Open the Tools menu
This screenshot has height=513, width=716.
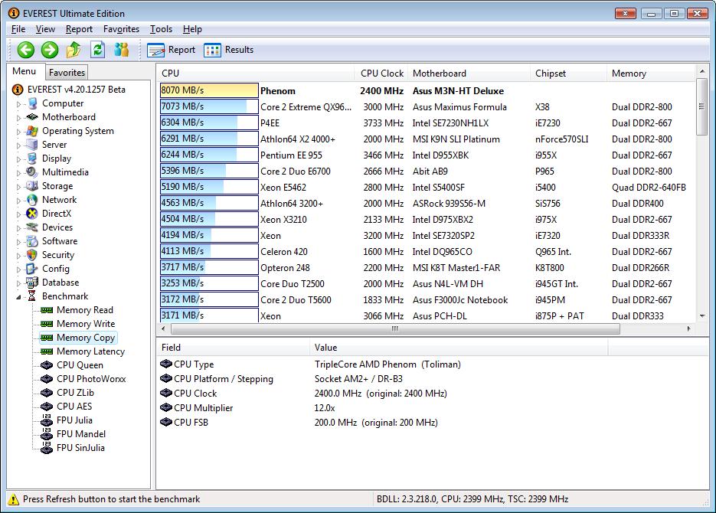click(161, 29)
